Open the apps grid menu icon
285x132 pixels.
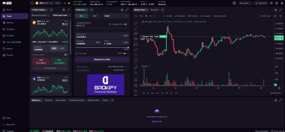tap(271, 3)
